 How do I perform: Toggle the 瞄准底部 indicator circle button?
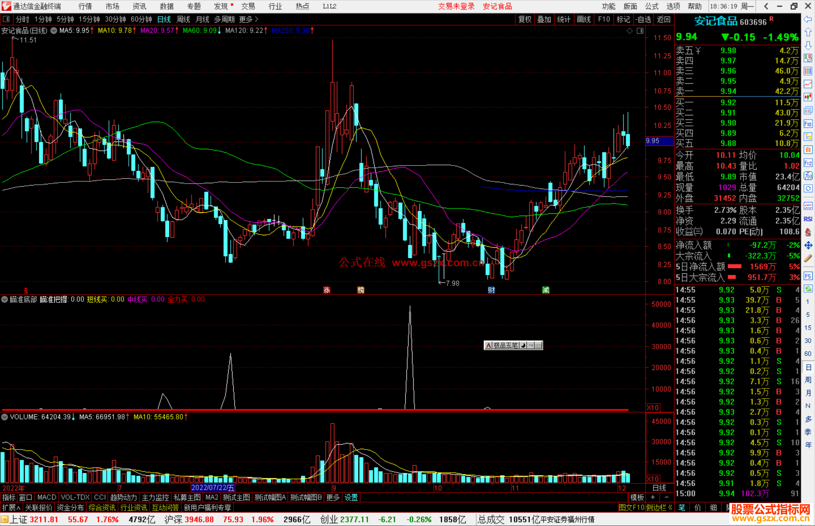pyautogui.click(x=5, y=299)
